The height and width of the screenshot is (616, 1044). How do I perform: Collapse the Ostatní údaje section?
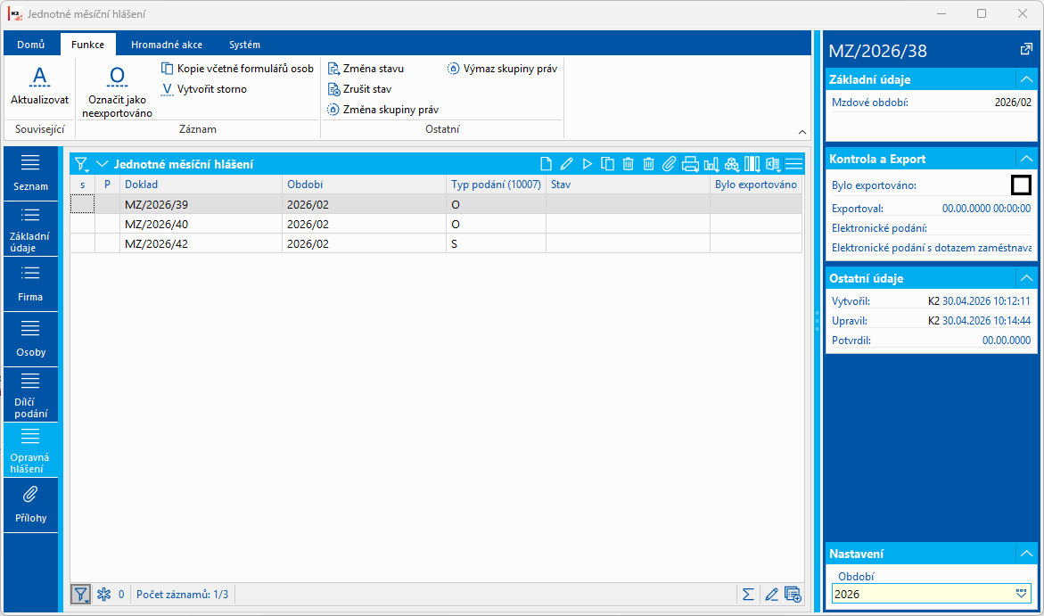click(1026, 278)
